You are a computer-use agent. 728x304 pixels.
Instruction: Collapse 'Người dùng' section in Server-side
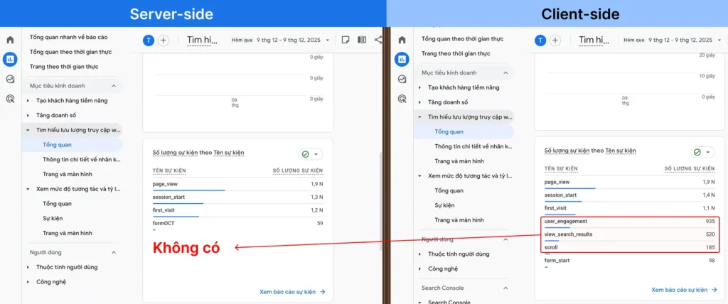114,252
